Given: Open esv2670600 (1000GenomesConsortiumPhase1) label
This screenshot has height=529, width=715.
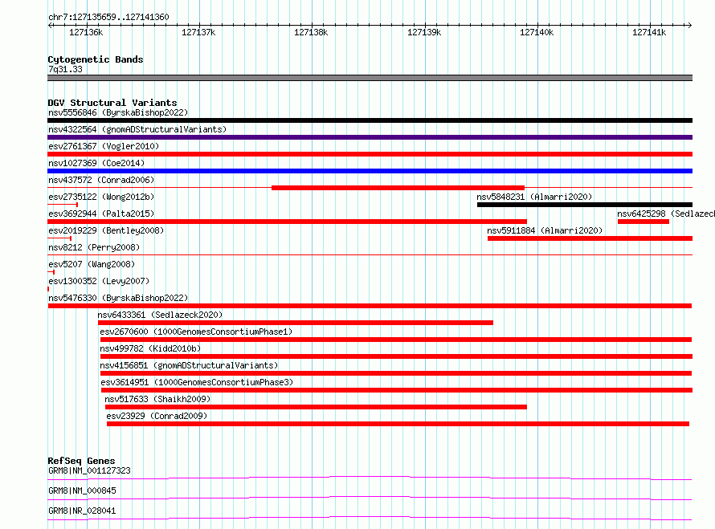Looking at the screenshot, I should click(x=196, y=332).
